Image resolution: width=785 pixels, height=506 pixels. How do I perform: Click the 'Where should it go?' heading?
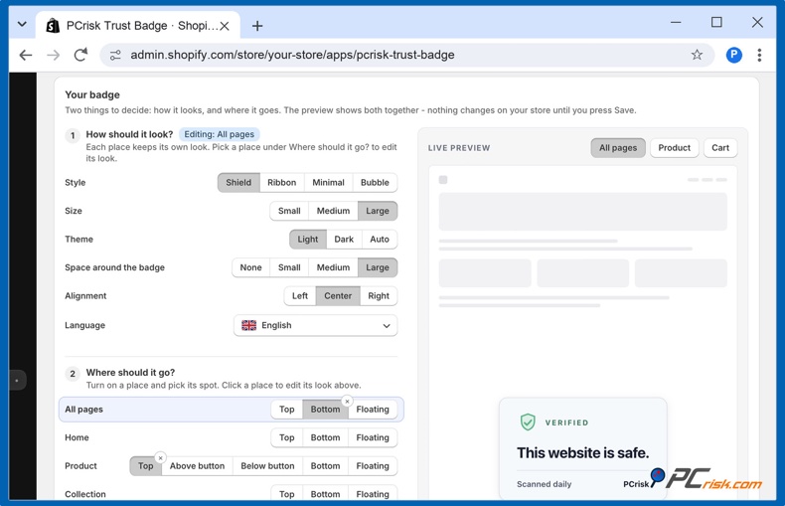click(x=130, y=373)
